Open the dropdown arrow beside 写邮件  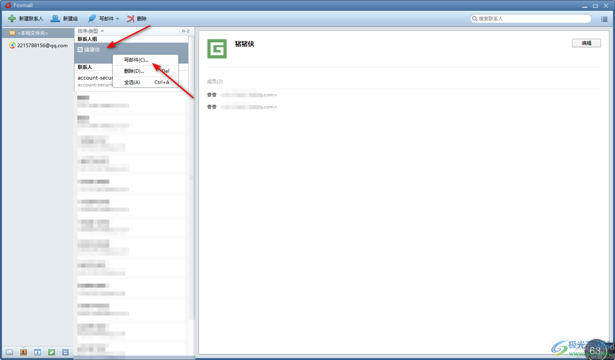[x=118, y=19]
